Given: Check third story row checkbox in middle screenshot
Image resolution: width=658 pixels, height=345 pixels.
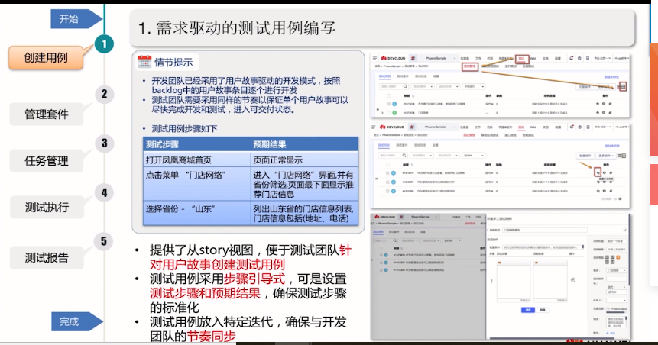Looking at the screenshot, I should 387,191.
